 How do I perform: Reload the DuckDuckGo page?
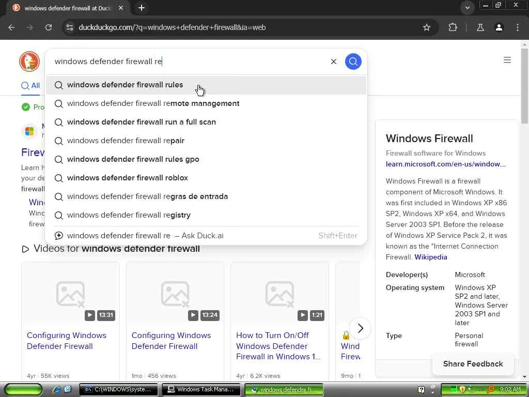tap(49, 27)
